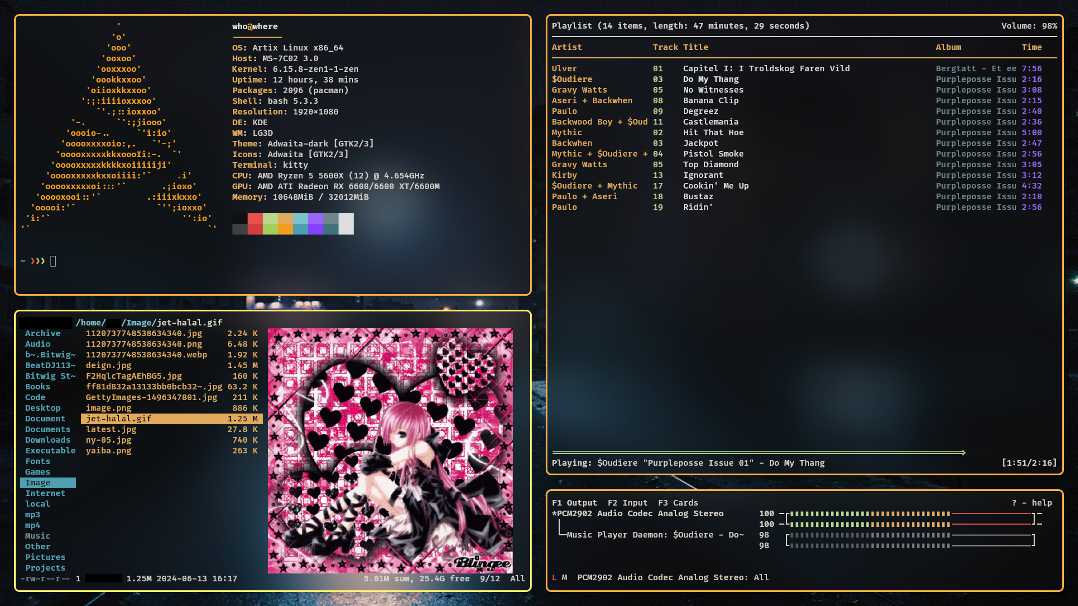Click the Track Title column header
1078x606 pixels.
[x=680, y=47]
